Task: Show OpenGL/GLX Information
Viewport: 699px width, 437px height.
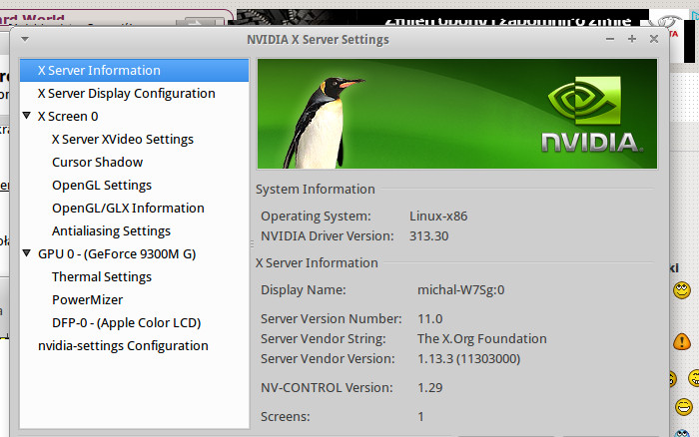Action: 128,209
